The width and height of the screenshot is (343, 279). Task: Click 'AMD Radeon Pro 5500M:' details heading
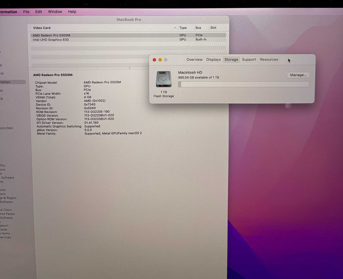(53, 75)
